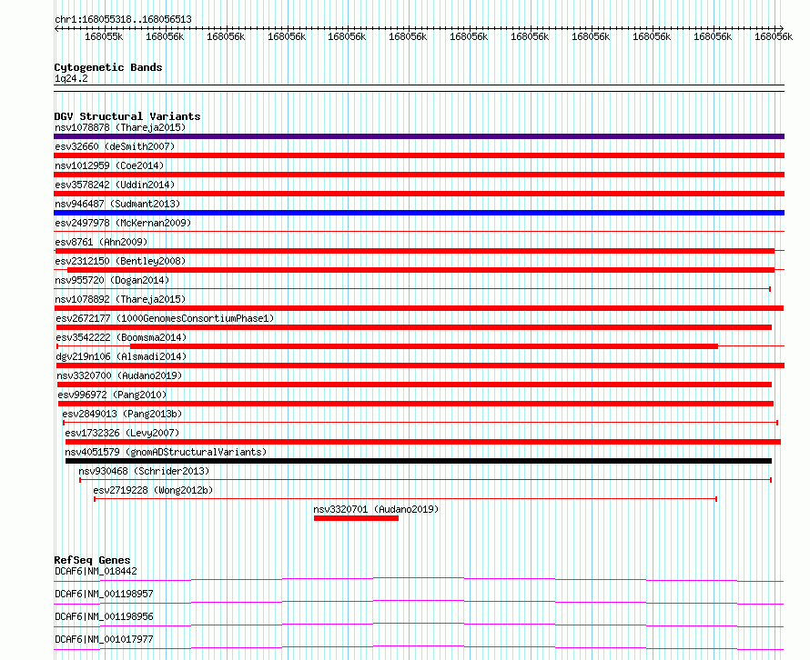810x660 pixels.
Task: Open the esv2719228 (Wong2012b) label
Action: point(153,490)
